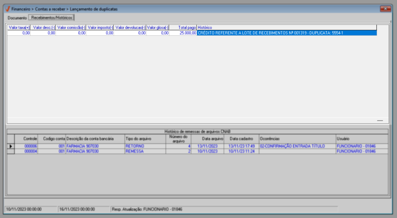Select the 0,00 value under Valor comissão(-)
Viewport: 397px width, 218px height.
click(71, 33)
